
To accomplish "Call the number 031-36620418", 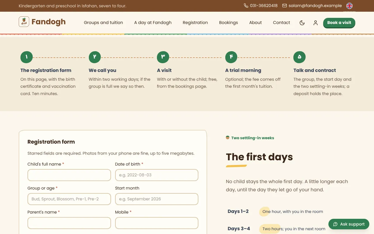I will 264,6.
